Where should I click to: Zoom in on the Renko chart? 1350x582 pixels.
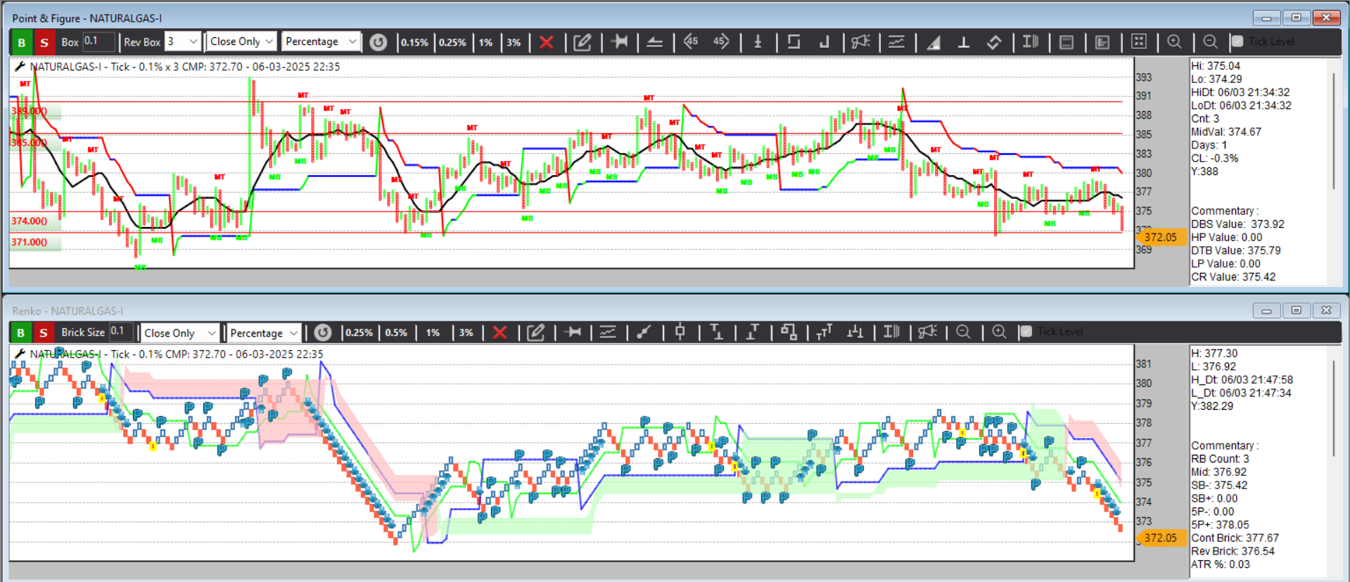pyautogui.click(x=999, y=331)
